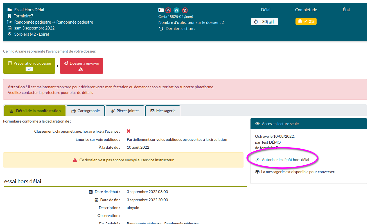Click the lightbulb icon beside messagerie notice
The width and height of the screenshot is (370, 224).
(x=257, y=172)
